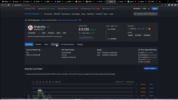The height and width of the screenshot is (100, 178).
Task: Click the Swap tokens at the best rates ad link
Action: 68,20
